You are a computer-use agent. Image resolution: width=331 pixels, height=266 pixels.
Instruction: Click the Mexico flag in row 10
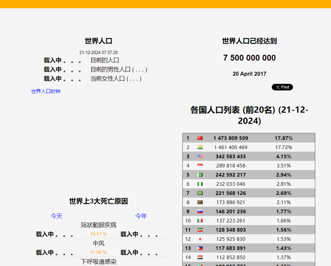200,221
